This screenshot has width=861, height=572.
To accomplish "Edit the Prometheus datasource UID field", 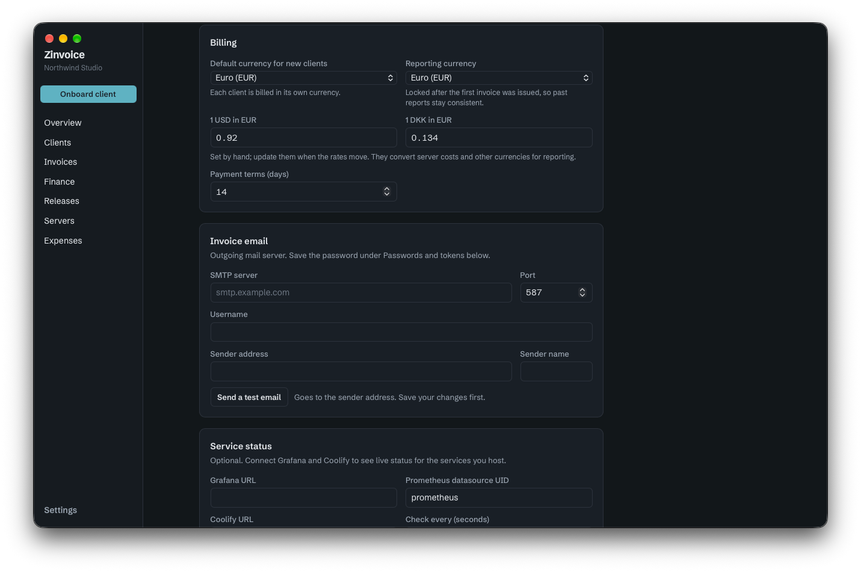I will (x=499, y=497).
